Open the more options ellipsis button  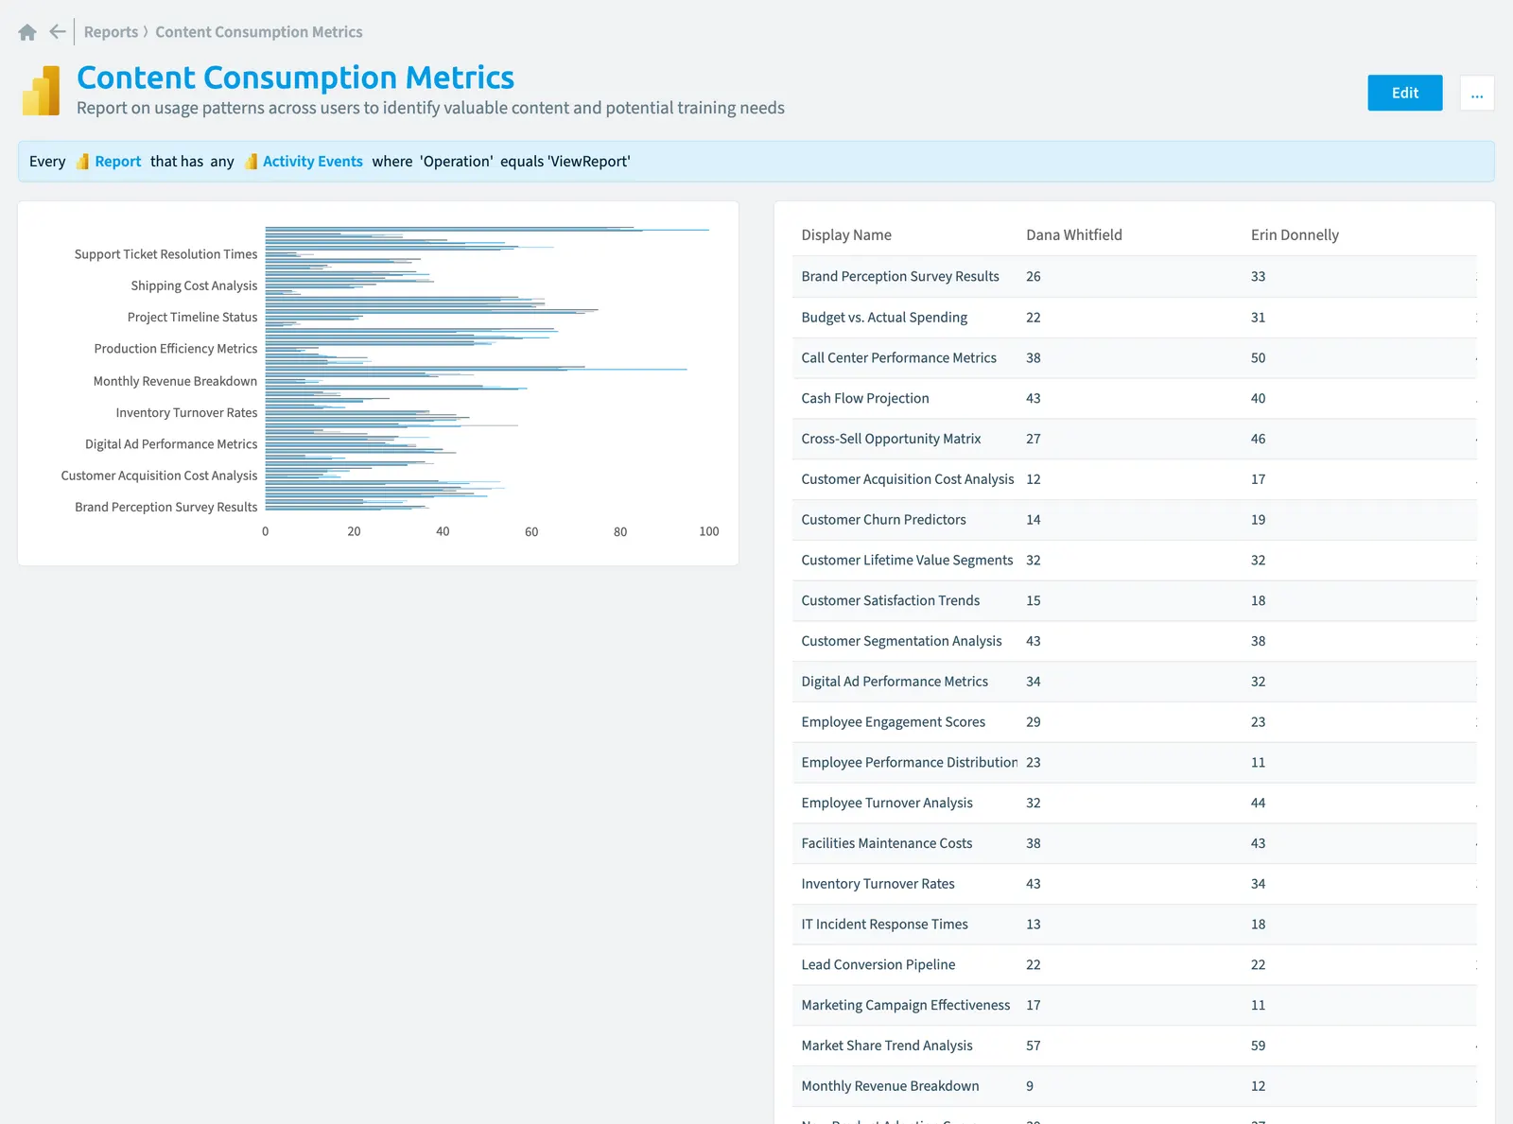click(1477, 94)
